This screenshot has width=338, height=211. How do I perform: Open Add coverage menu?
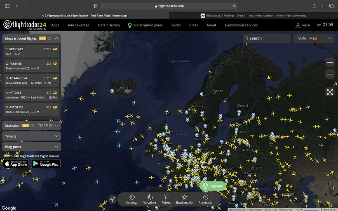(78, 25)
